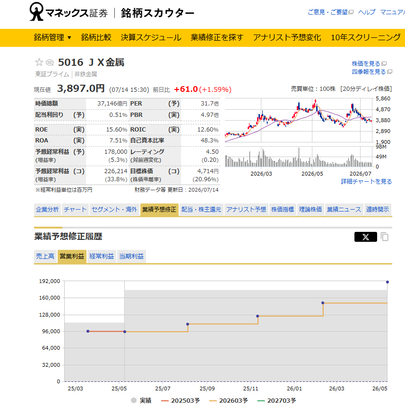Toggle 202603予 series in legend

coord(229,400)
